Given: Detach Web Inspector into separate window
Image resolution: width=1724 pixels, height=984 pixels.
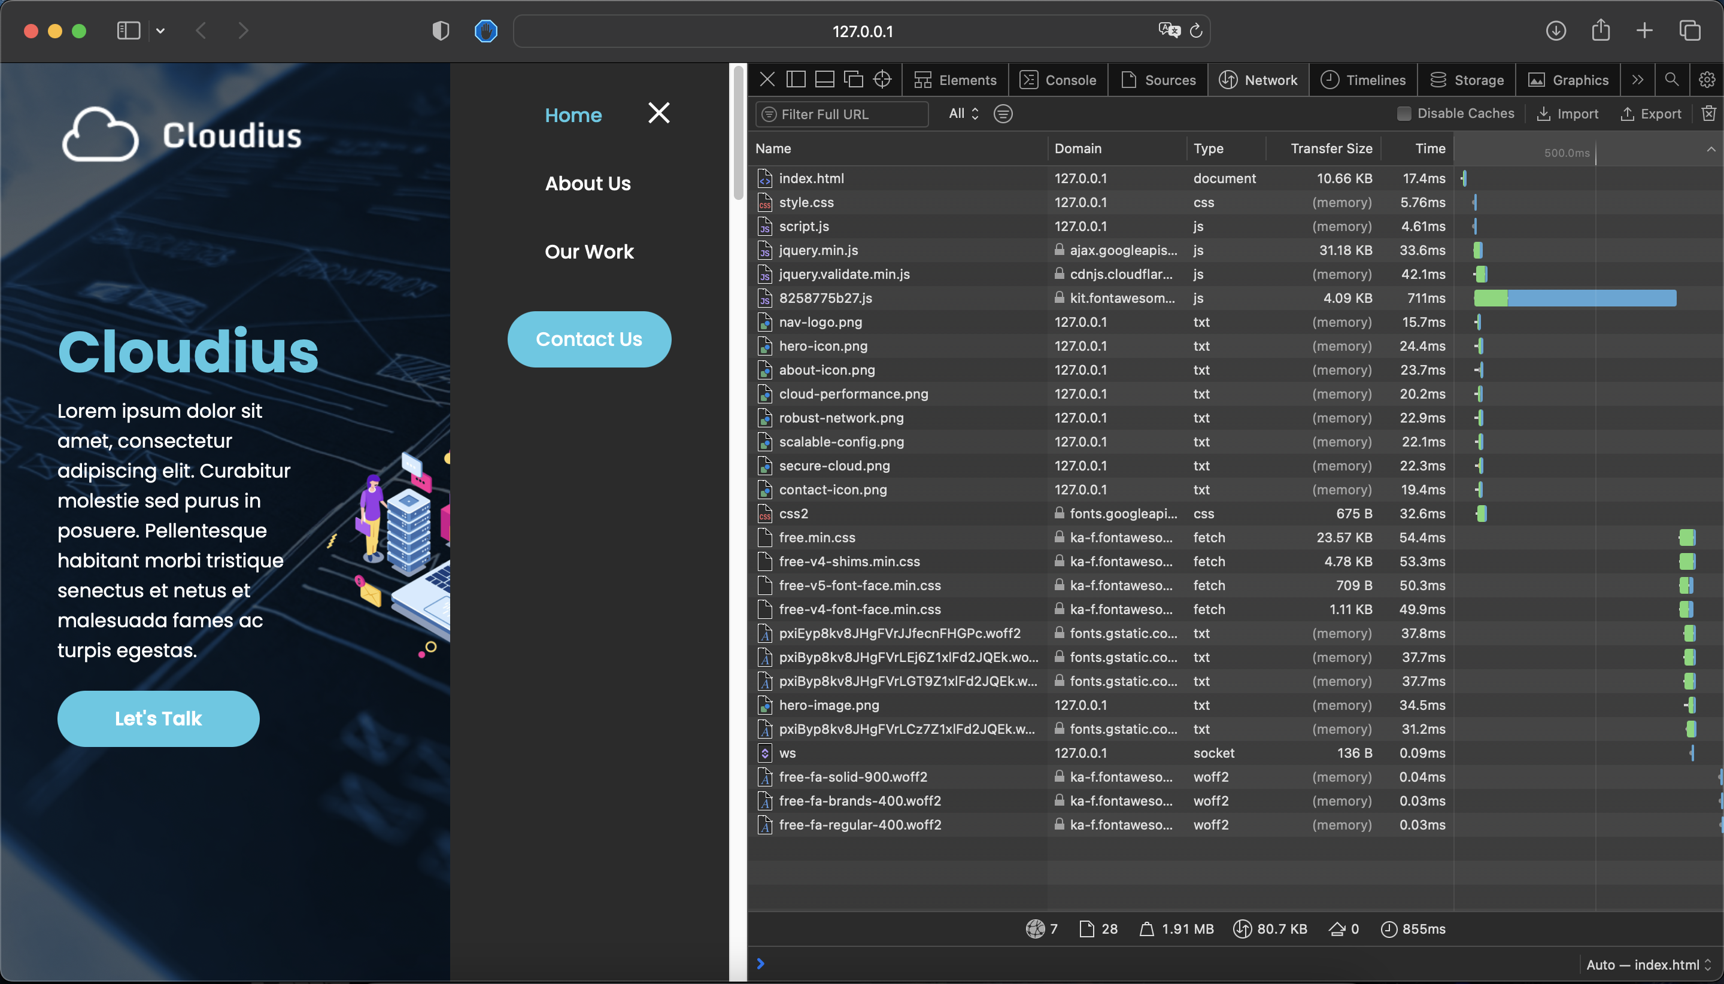Looking at the screenshot, I should [854, 80].
